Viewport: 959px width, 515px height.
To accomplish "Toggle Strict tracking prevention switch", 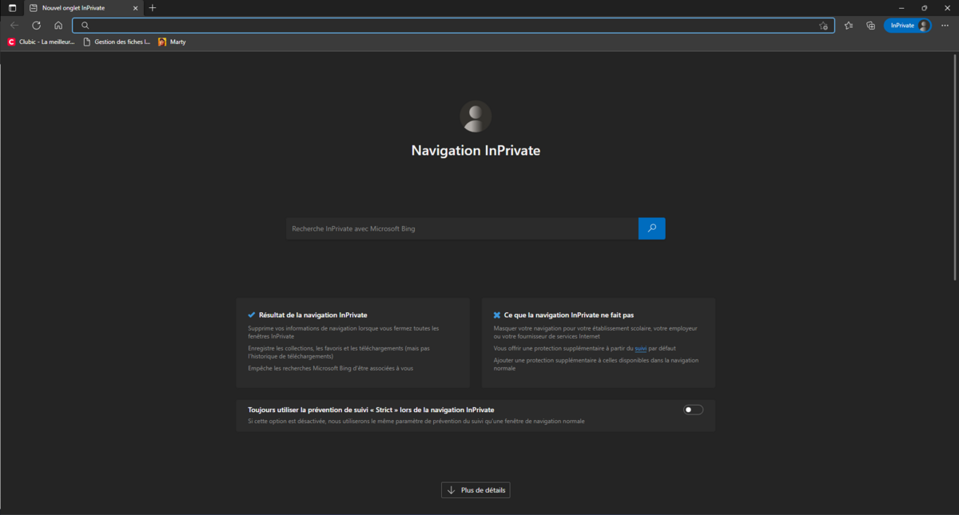I will (693, 410).
